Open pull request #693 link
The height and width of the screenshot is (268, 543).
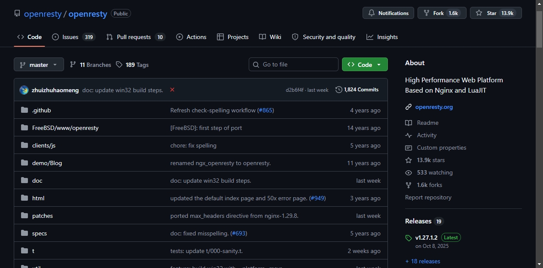pos(239,233)
